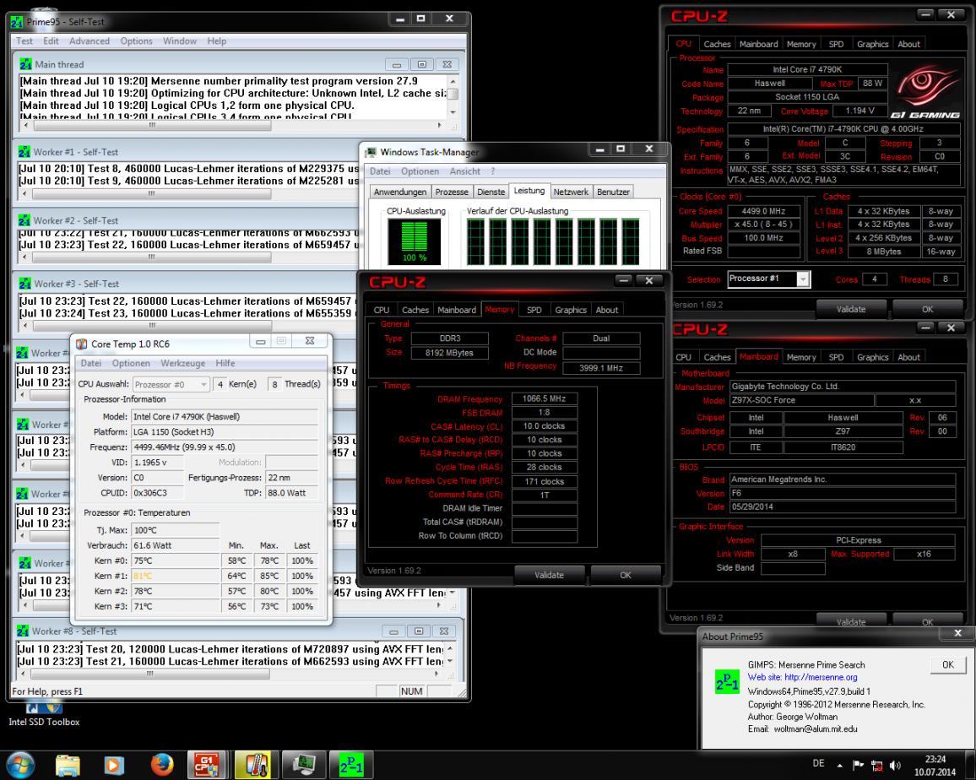Click OK in About Prime95 dialog
Viewport: 976px width, 780px height.
click(948, 665)
